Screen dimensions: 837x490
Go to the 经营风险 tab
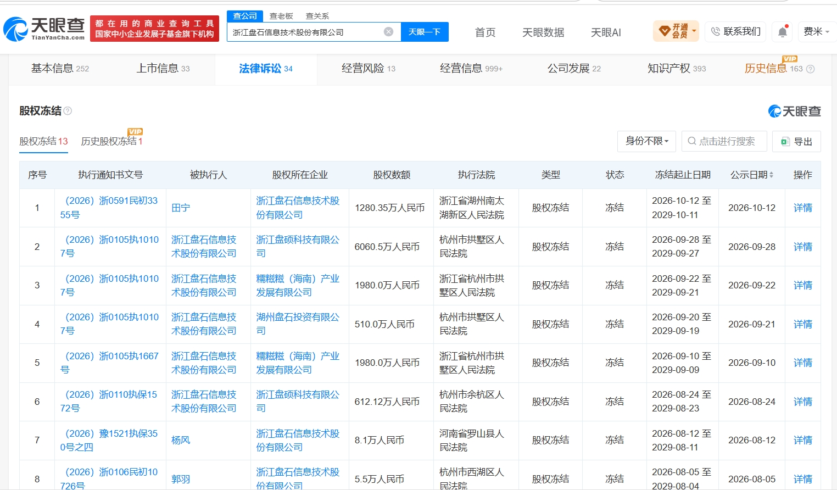point(369,68)
